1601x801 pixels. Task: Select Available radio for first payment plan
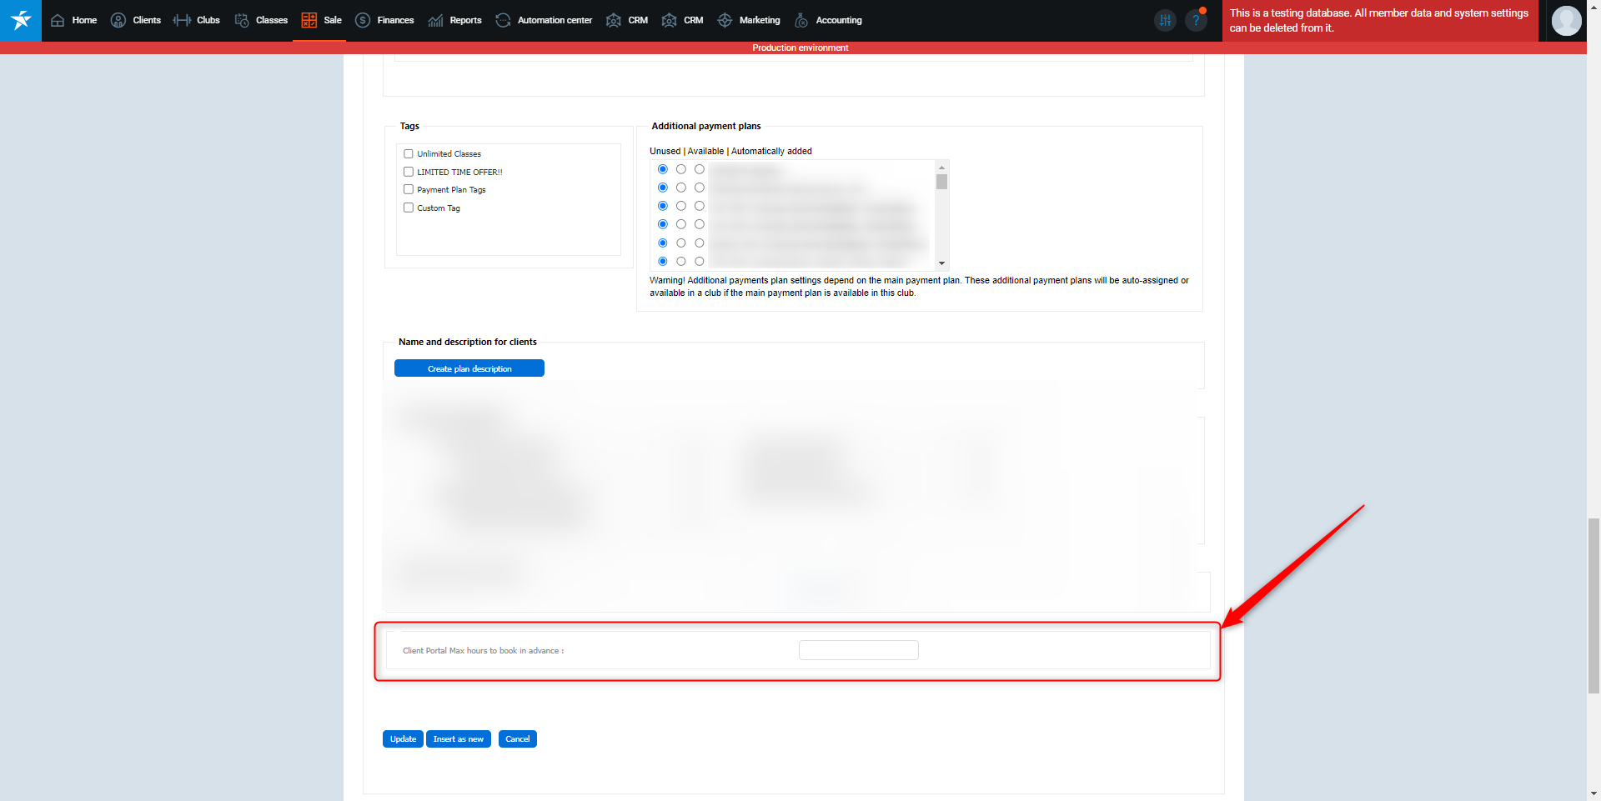pyautogui.click(x=681, y=169)
